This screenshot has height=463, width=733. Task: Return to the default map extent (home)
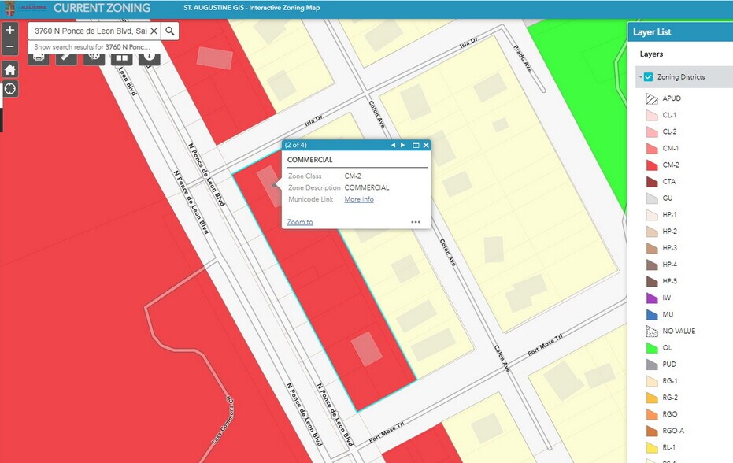pyautogui.click(x=9, y=69)
